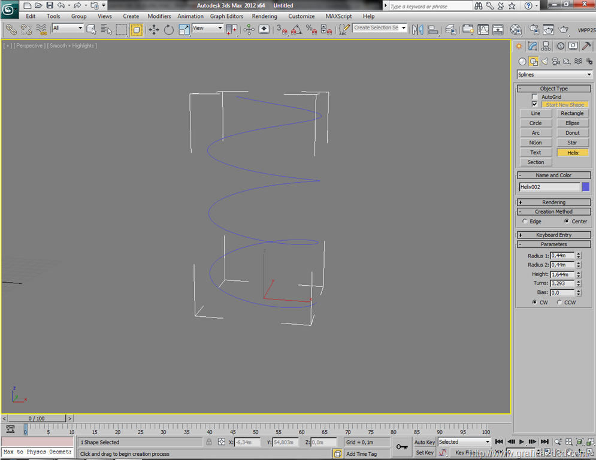Toggle Window/Crossing selection mode
This screenshot has width=596, height=460.
point(137,29)
